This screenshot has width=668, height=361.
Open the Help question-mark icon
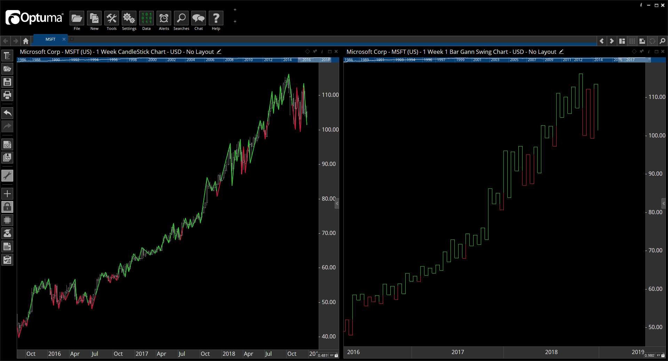[x=216, y=18]
